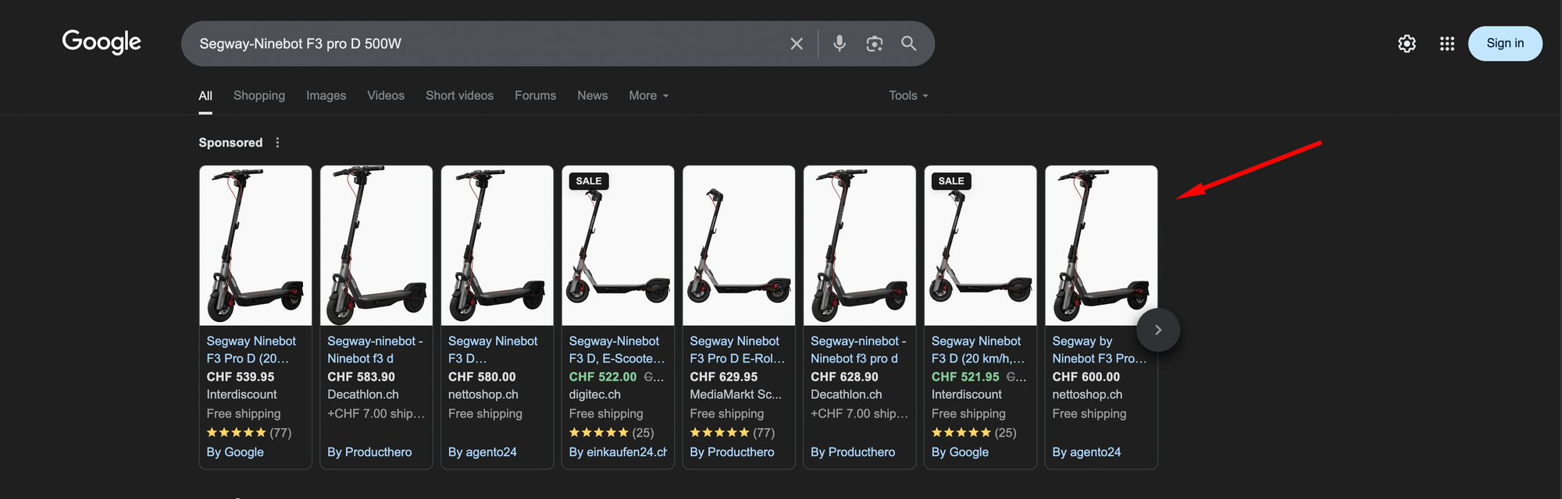The image size is (1562, 499).
Task: Open 'Segway-ninebot - Ninebot f3 pro d' link
Action: click(858, 349)
